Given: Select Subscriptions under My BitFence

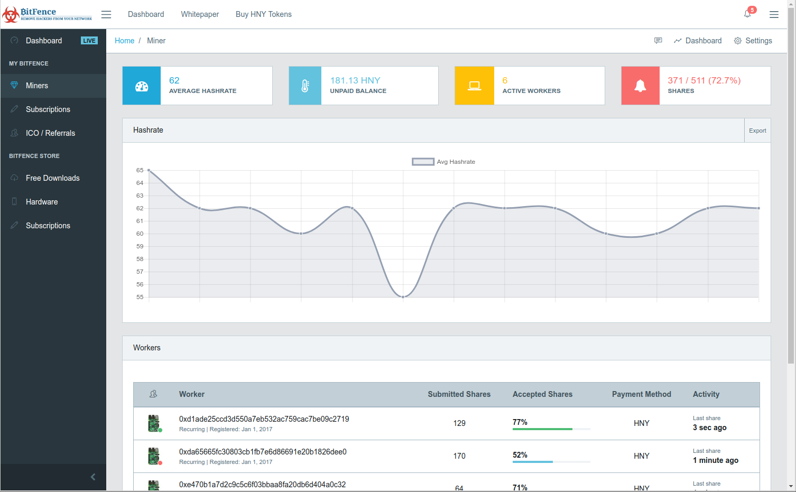Looking at the screenshot, I should (53, 109).
